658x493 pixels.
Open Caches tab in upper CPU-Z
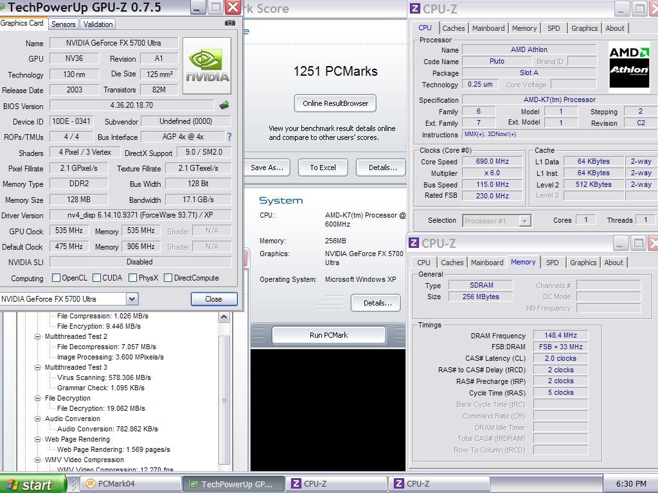point(453,28)
